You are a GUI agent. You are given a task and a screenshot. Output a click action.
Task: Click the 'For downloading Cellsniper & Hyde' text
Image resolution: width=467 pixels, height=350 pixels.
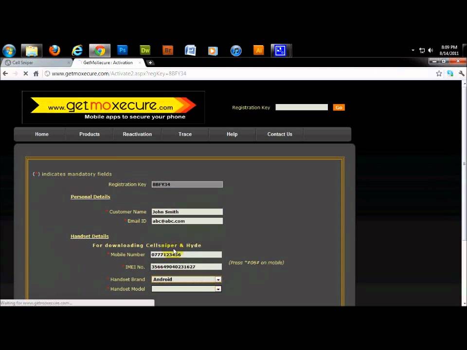tap(147, 245)
